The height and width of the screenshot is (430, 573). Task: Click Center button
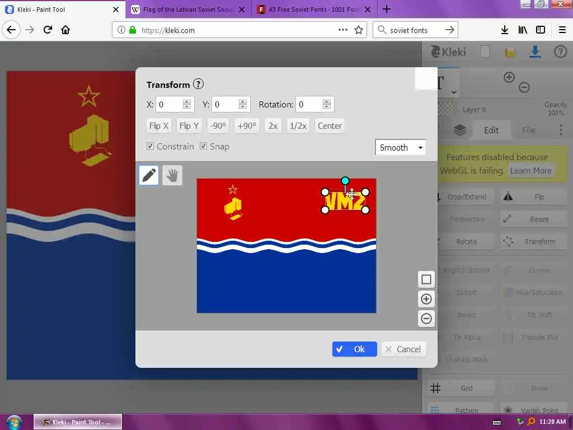tap(330, 126)
